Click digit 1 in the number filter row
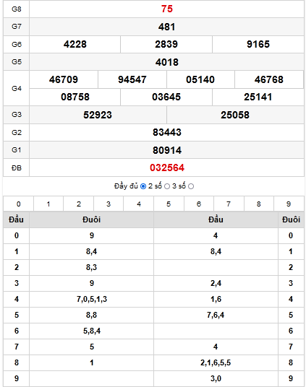Image resolution: width=306 pixels, height=387 pixels. click(48, 204)
